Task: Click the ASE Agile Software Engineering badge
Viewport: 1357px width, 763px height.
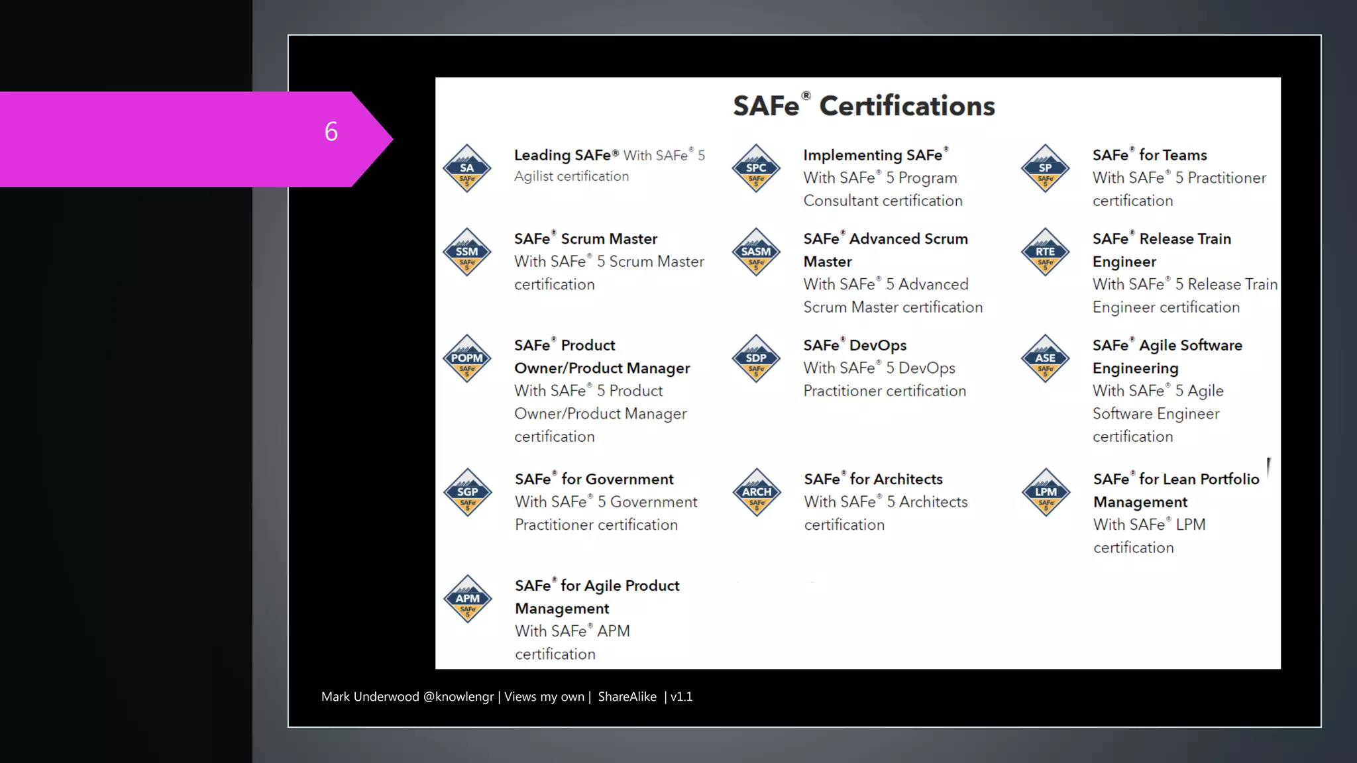Action: pos(1045,358)
